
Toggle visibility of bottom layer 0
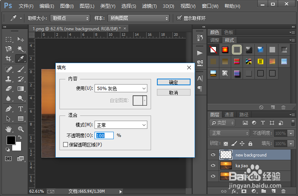[x=213, y=176]
